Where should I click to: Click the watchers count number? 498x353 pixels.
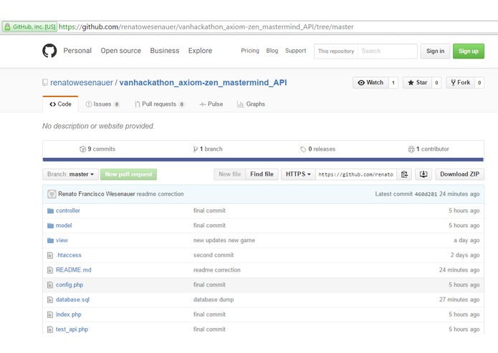point(393,83)
